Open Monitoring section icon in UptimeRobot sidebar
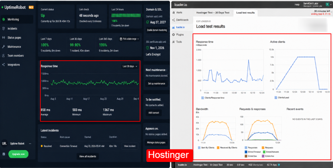 (x=3, y=19)
